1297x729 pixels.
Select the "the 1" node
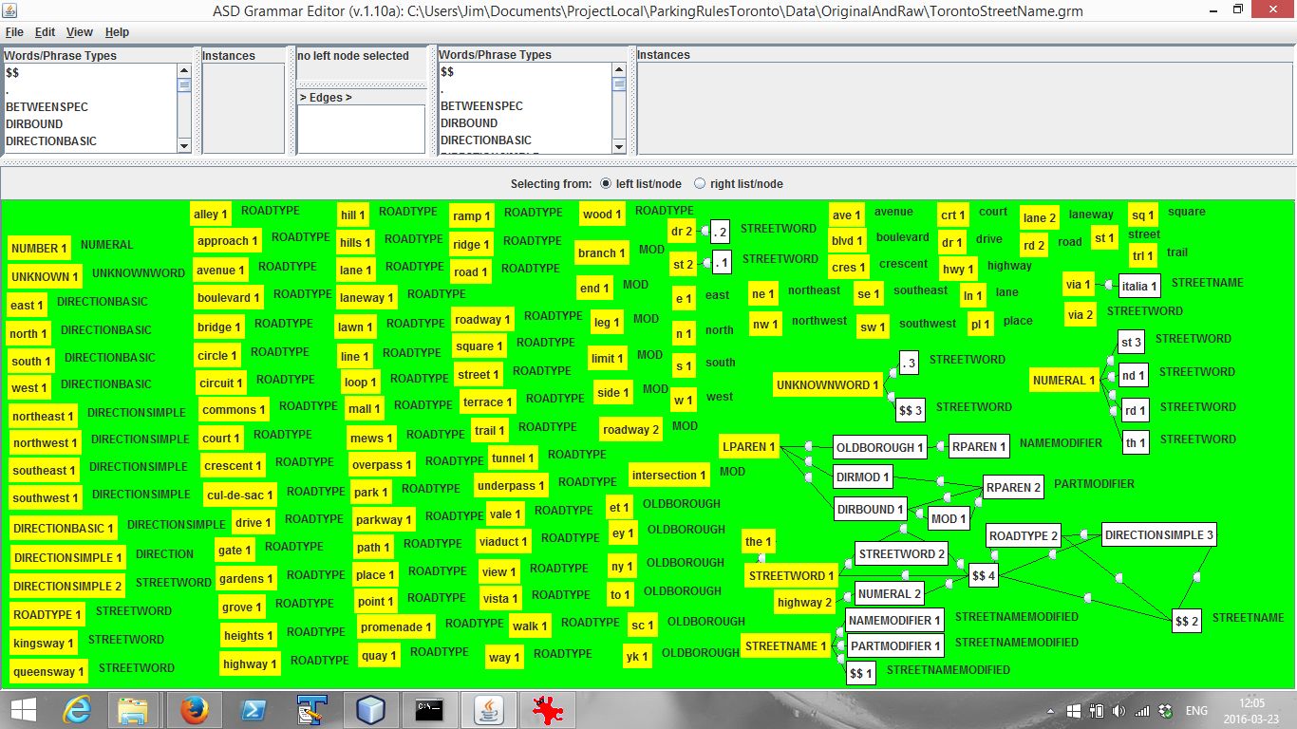click(759, 542)
